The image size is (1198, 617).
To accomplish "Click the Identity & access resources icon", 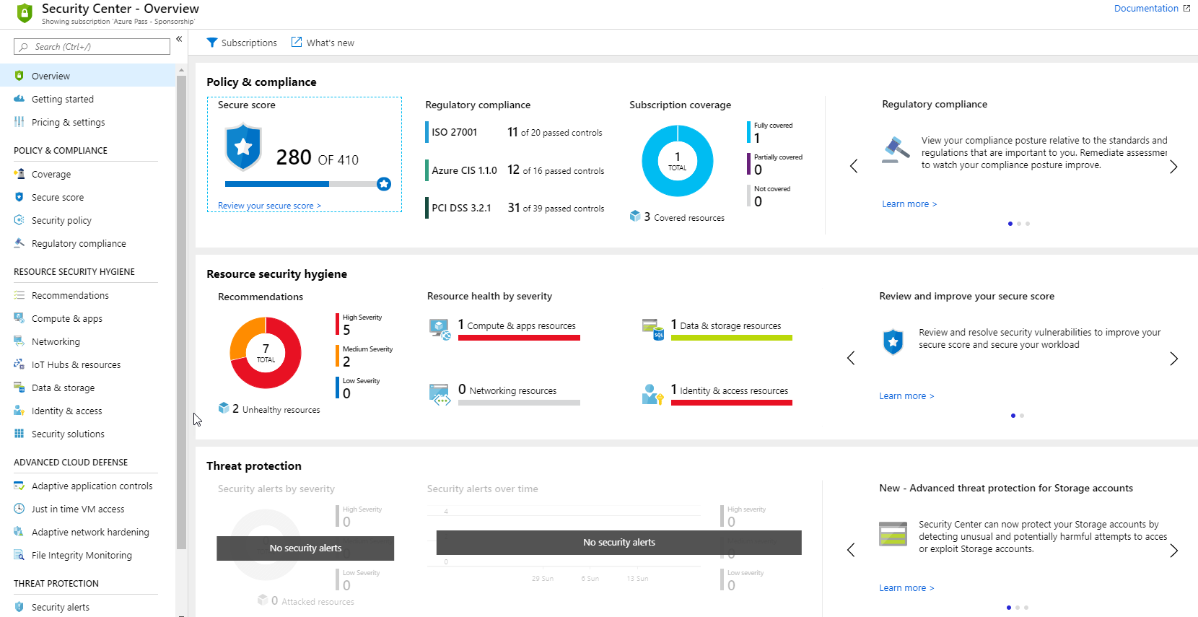I will pyautogui.click(x=652, y=394).
